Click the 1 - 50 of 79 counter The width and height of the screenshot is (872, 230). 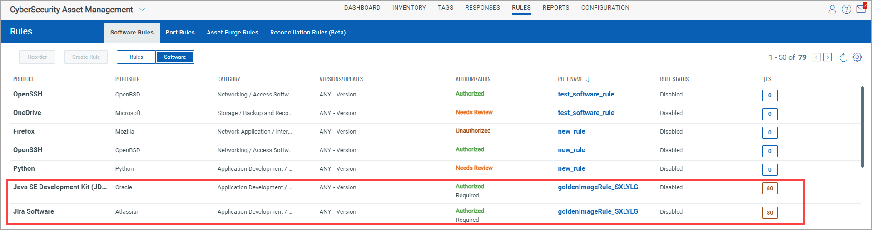[x=788, y=57]
